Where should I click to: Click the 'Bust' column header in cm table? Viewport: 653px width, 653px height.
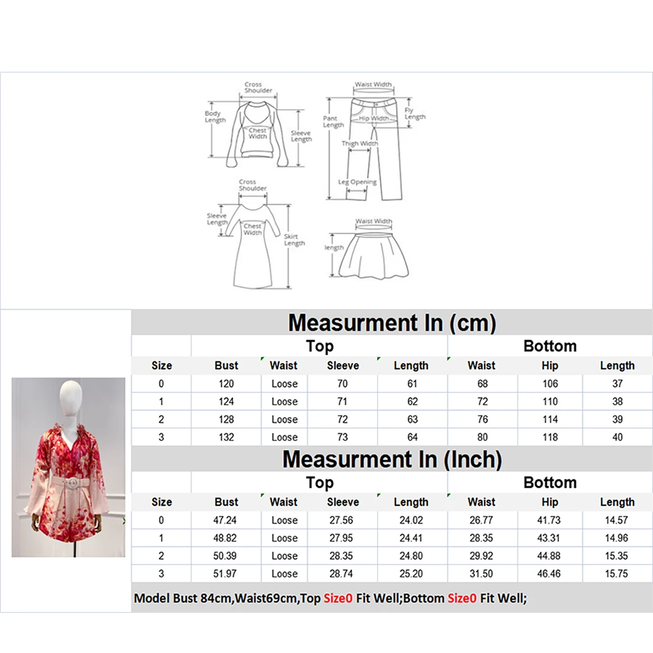click(226, 365)
